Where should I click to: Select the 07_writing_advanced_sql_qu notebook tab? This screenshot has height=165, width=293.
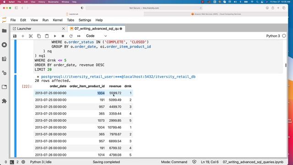point(97,28)
